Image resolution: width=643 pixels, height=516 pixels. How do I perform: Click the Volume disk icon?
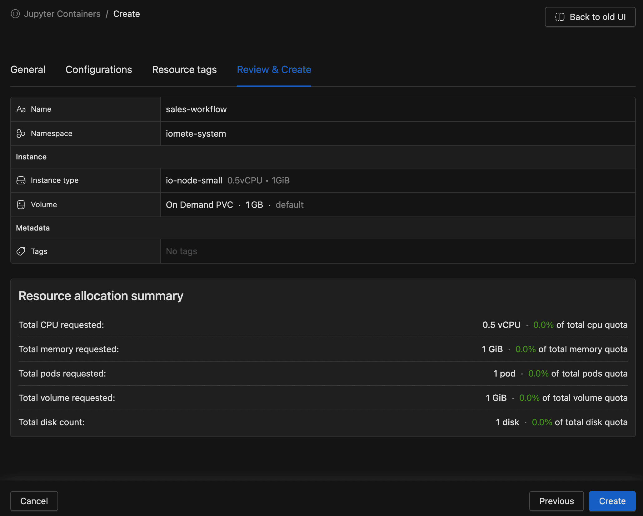tap(21, 205)
